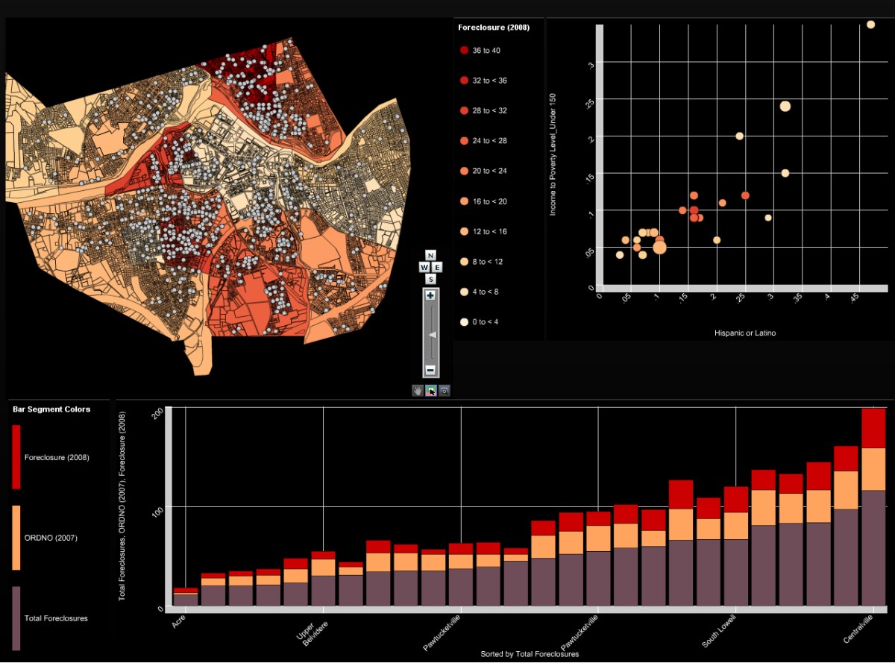Pan the map north with N button
This screenshot has height=663, width=895.
[x=430, y=255]
